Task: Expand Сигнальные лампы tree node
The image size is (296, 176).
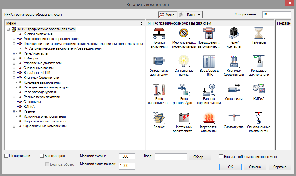Action: point(14,68)
